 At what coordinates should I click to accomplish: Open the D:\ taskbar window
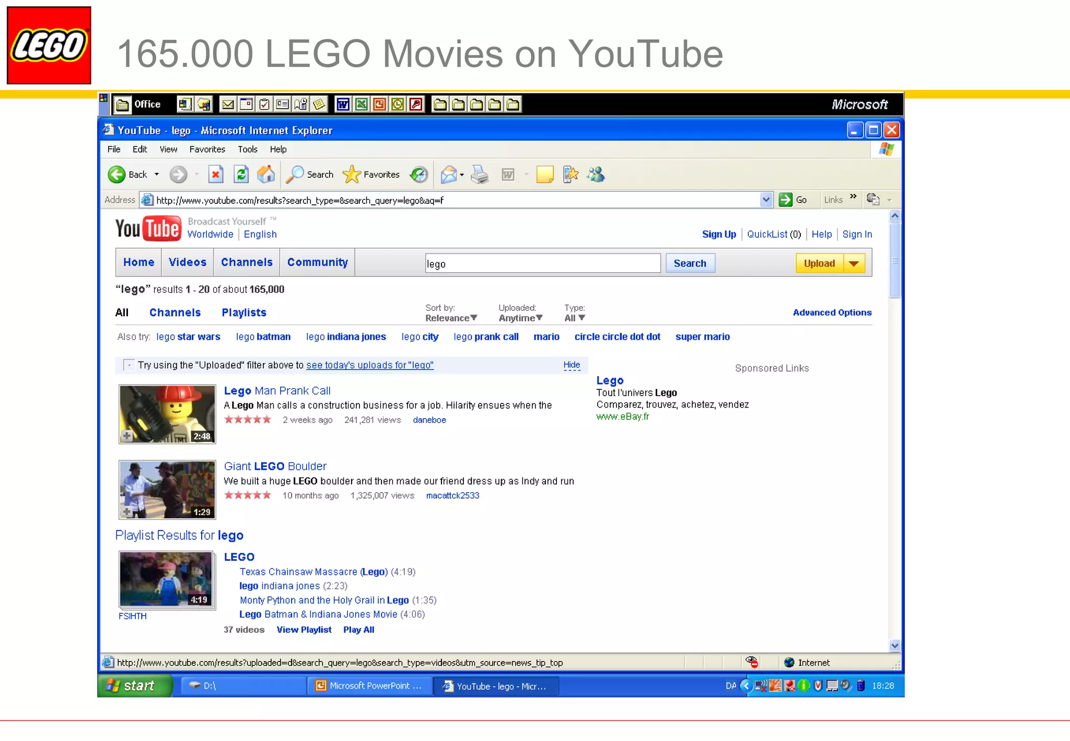click(243, 686)
